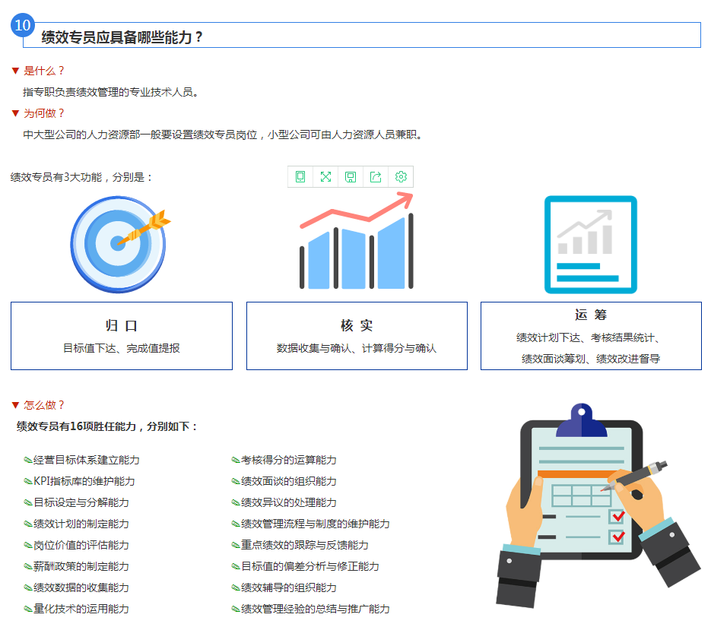Click the tablet/mobile view icon in floating toolbar
The image size is (711, 627).
[x=300, y=177]
